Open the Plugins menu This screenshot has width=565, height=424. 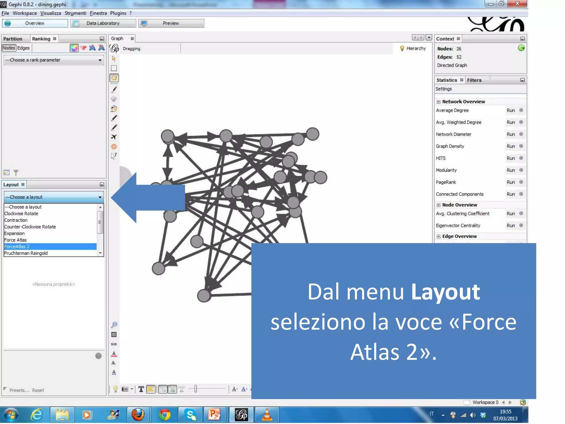pos(118,13)
